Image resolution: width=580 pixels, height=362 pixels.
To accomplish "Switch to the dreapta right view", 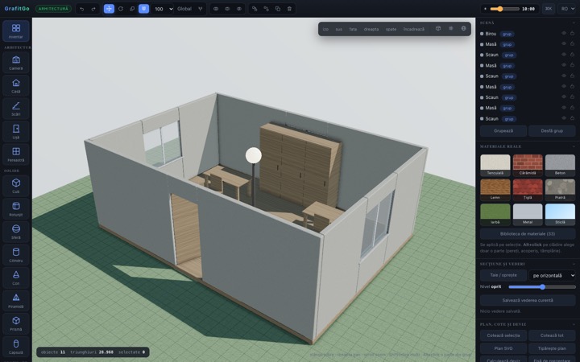I will coord(371,29).
